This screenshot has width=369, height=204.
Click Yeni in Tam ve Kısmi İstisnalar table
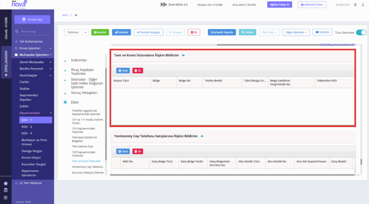tap(123, 71)
